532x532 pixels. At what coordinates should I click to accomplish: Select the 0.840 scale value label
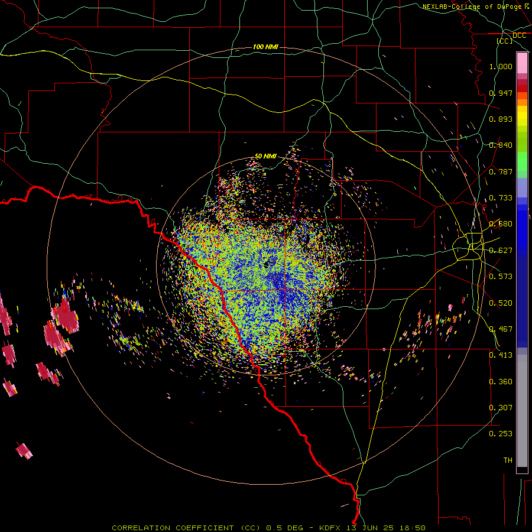click(501, 145)
